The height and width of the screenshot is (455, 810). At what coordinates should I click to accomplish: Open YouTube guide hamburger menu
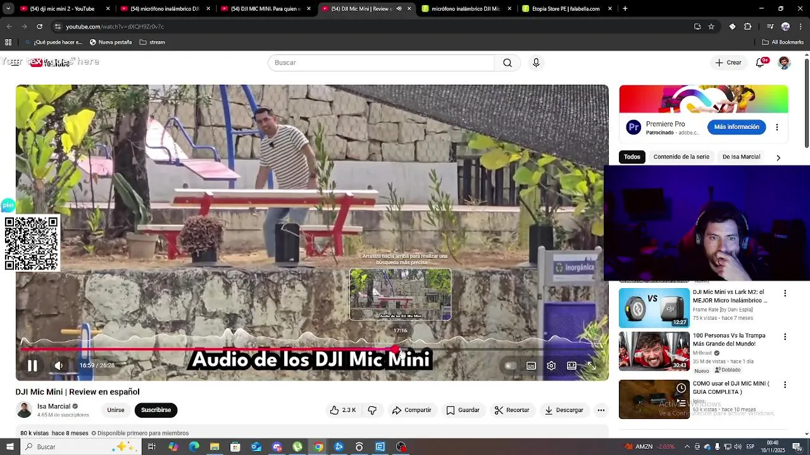click(x=15, y=63)
